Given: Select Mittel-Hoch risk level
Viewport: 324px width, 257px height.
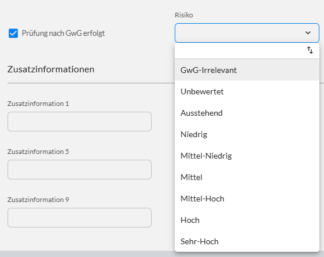Looking at the screenshot, I should point(247,199).
